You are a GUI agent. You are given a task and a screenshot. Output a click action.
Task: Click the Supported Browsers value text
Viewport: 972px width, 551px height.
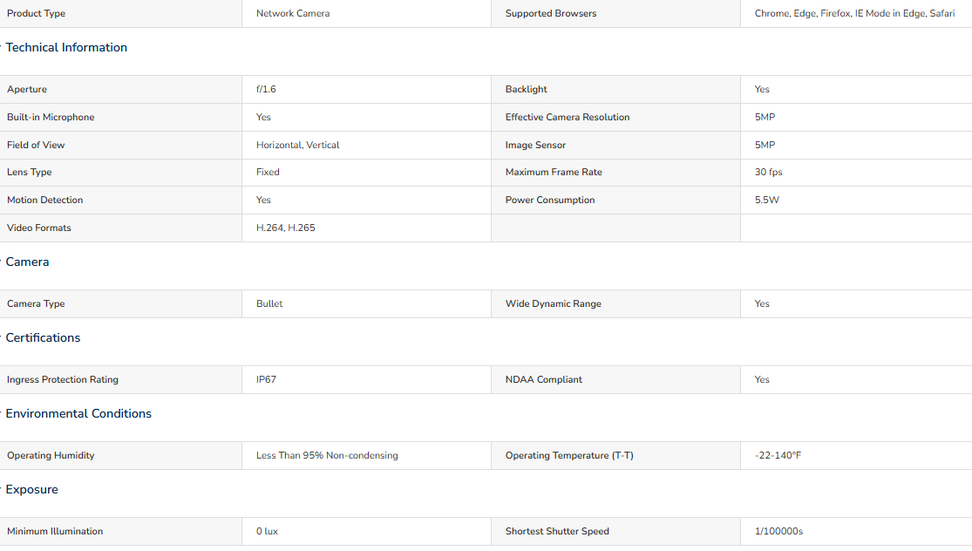pos(854,14)
